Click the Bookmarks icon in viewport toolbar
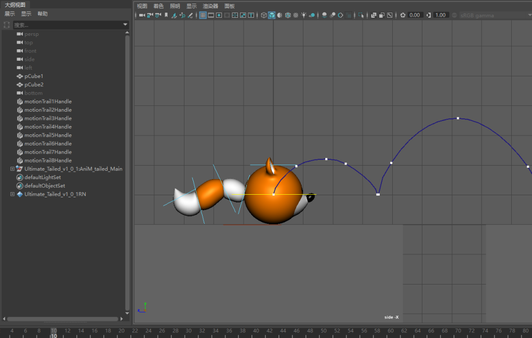This screenshot has width=532, height=338. pyautogui.click(x=166, y=15)
